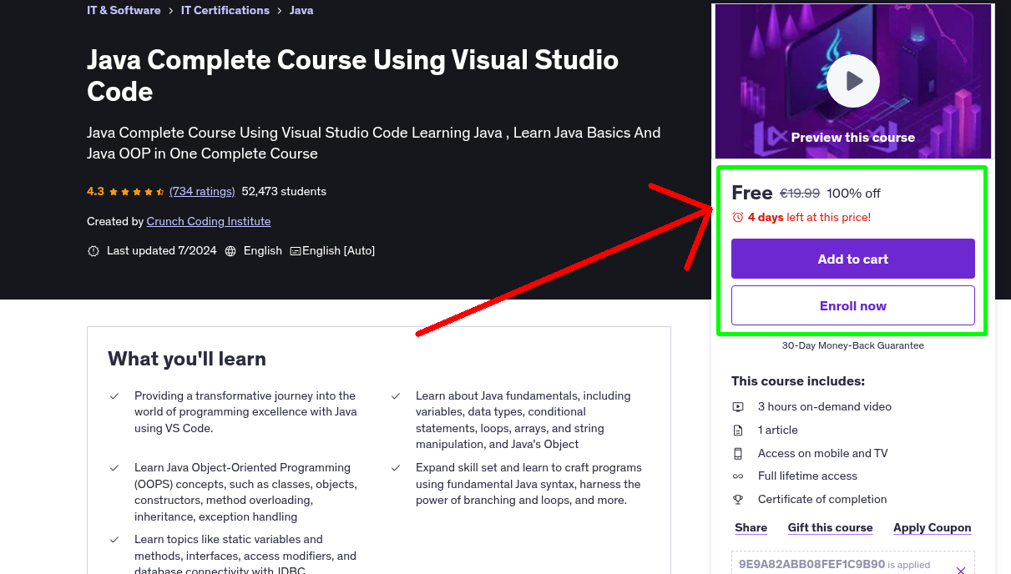Click checkmark beside 'Learn Java Object-Oriented Programming'
The width and height of the screenshot is (1011, 574).
point(114,468)
